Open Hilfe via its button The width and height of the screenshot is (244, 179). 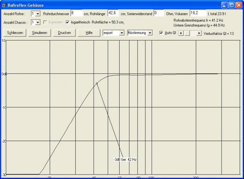click(x=89, y=33)
